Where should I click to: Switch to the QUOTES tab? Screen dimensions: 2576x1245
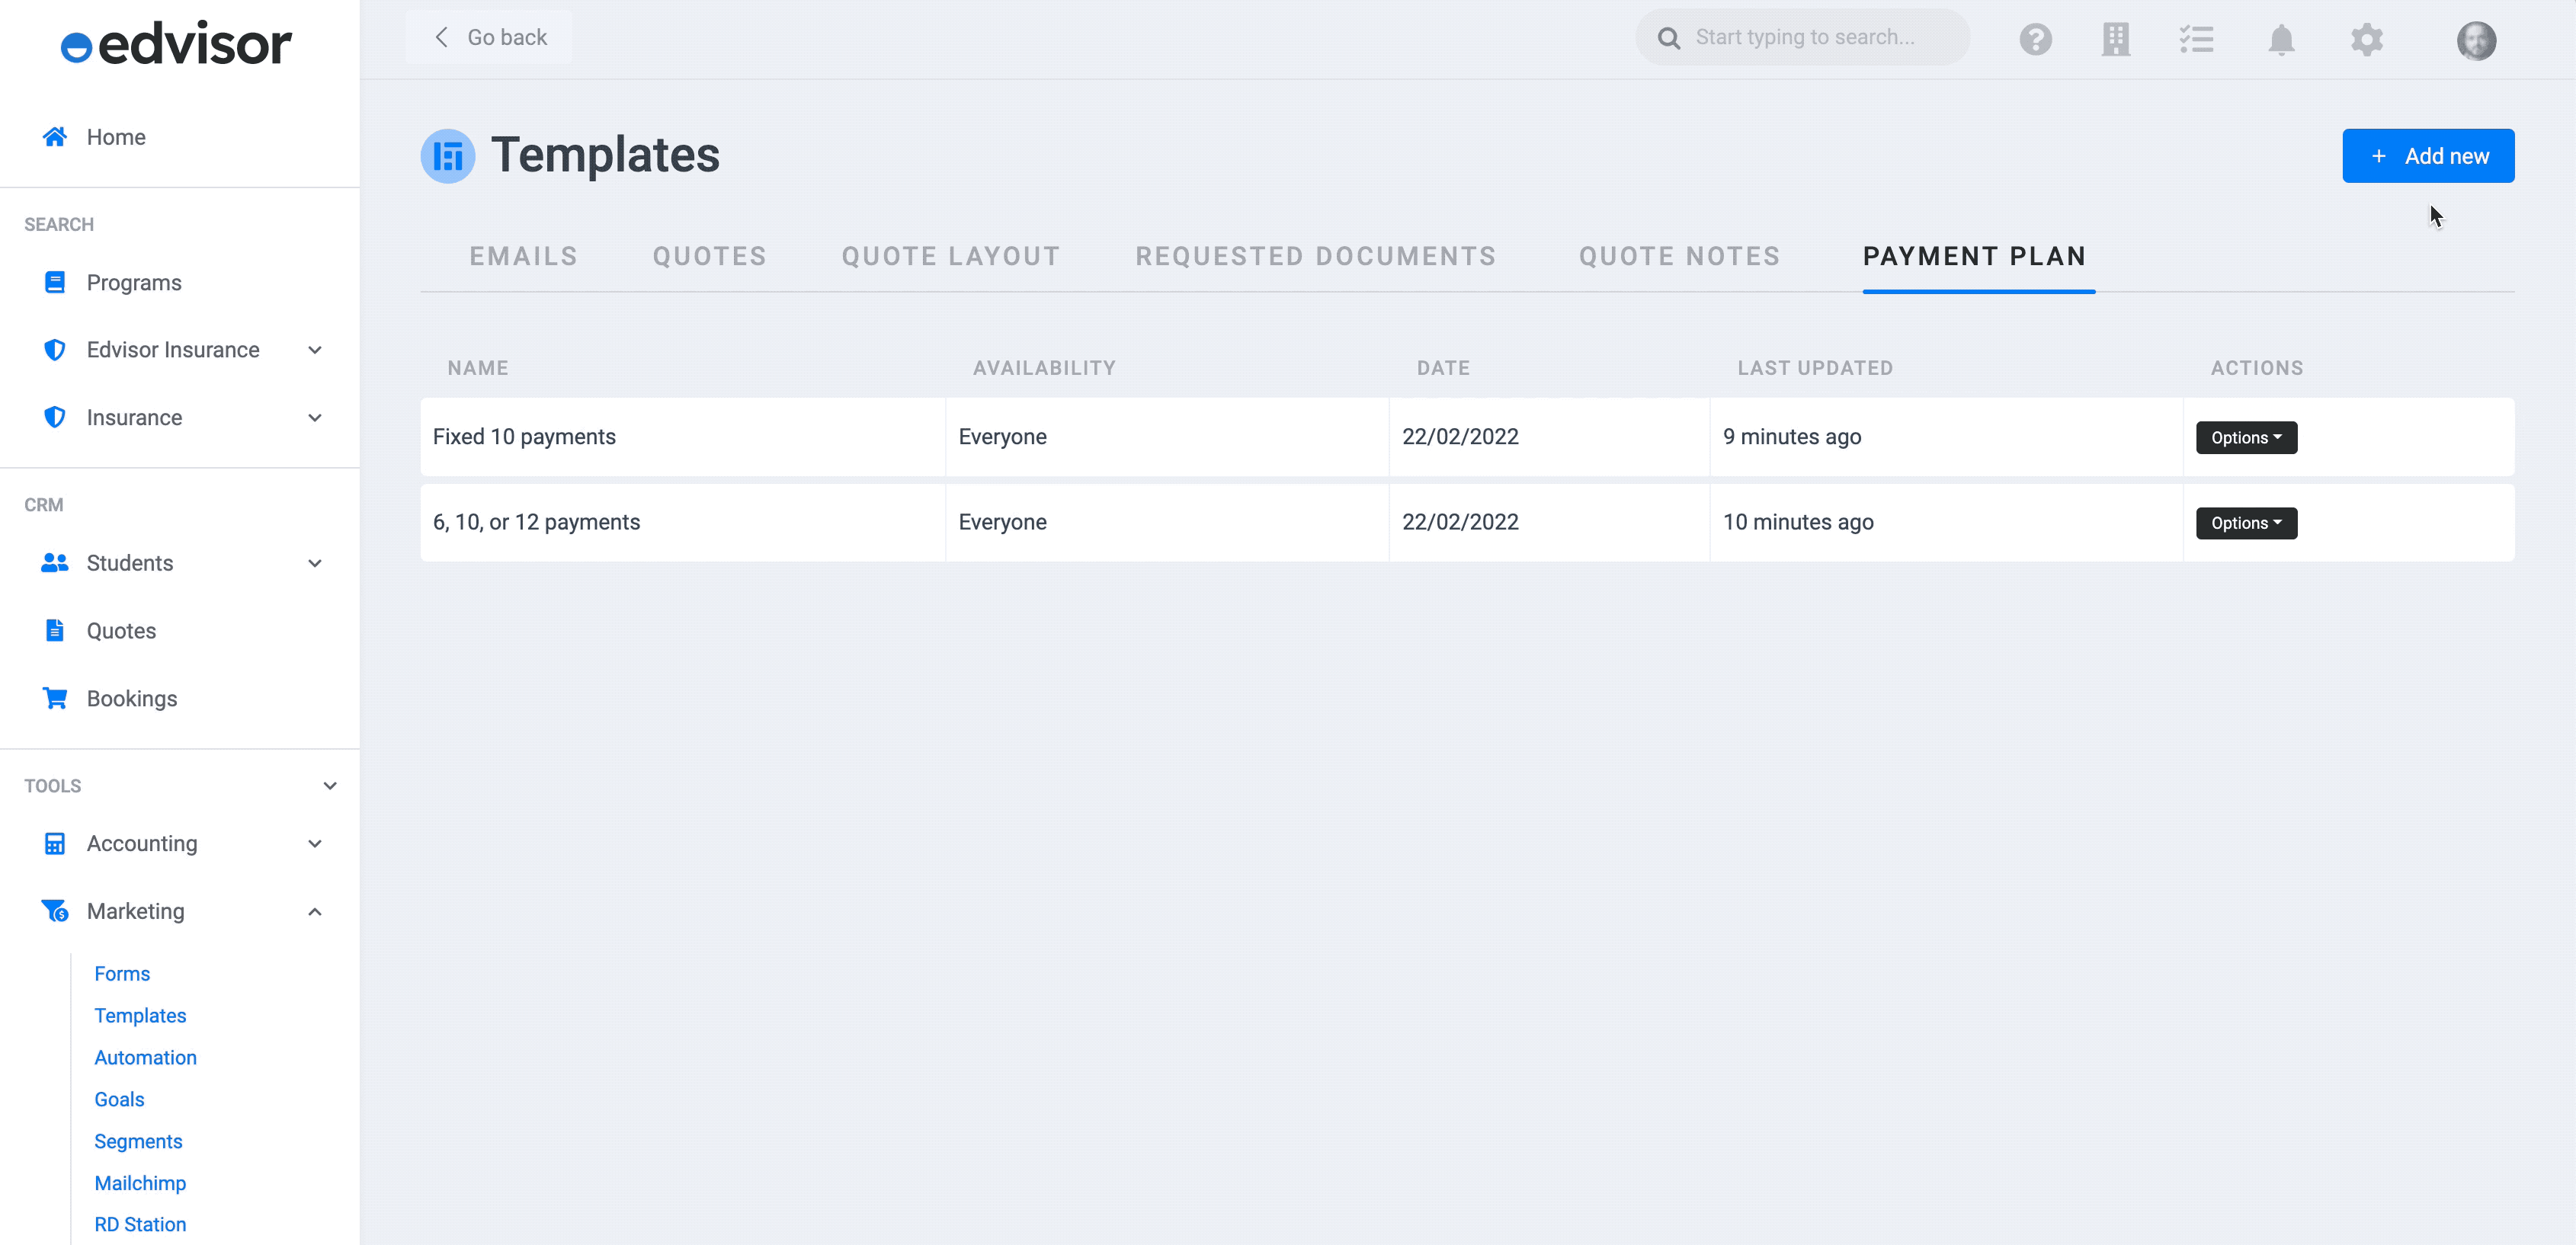[x=710, y=254]
